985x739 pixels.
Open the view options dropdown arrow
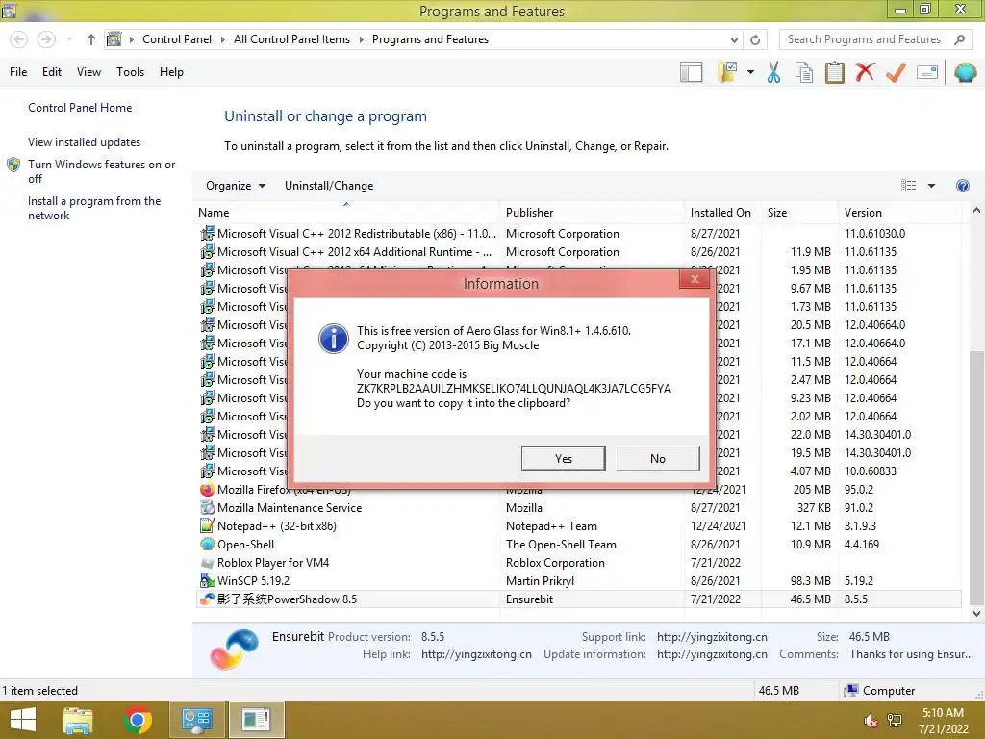pyautogui.click(x=931, y=186)
